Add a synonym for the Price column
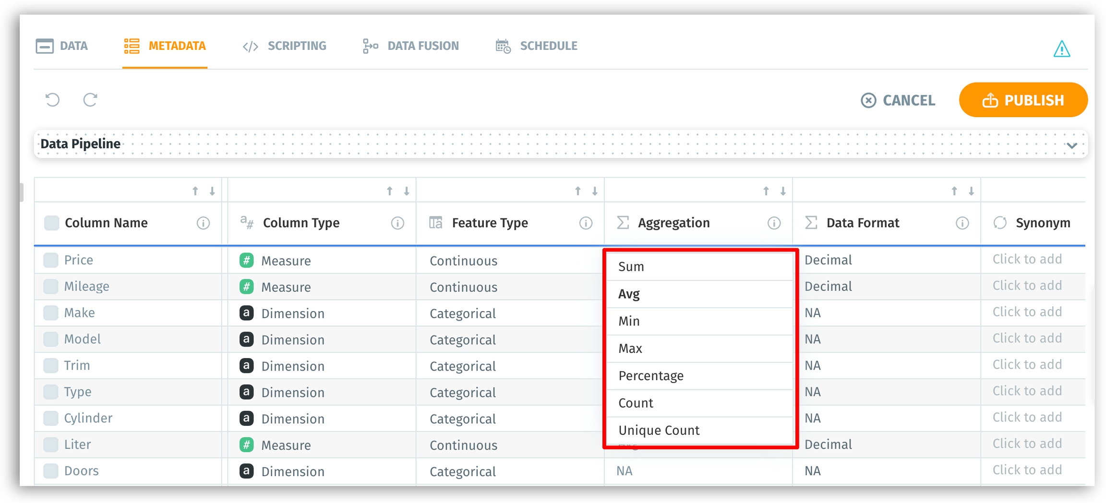 (1027, 260)
